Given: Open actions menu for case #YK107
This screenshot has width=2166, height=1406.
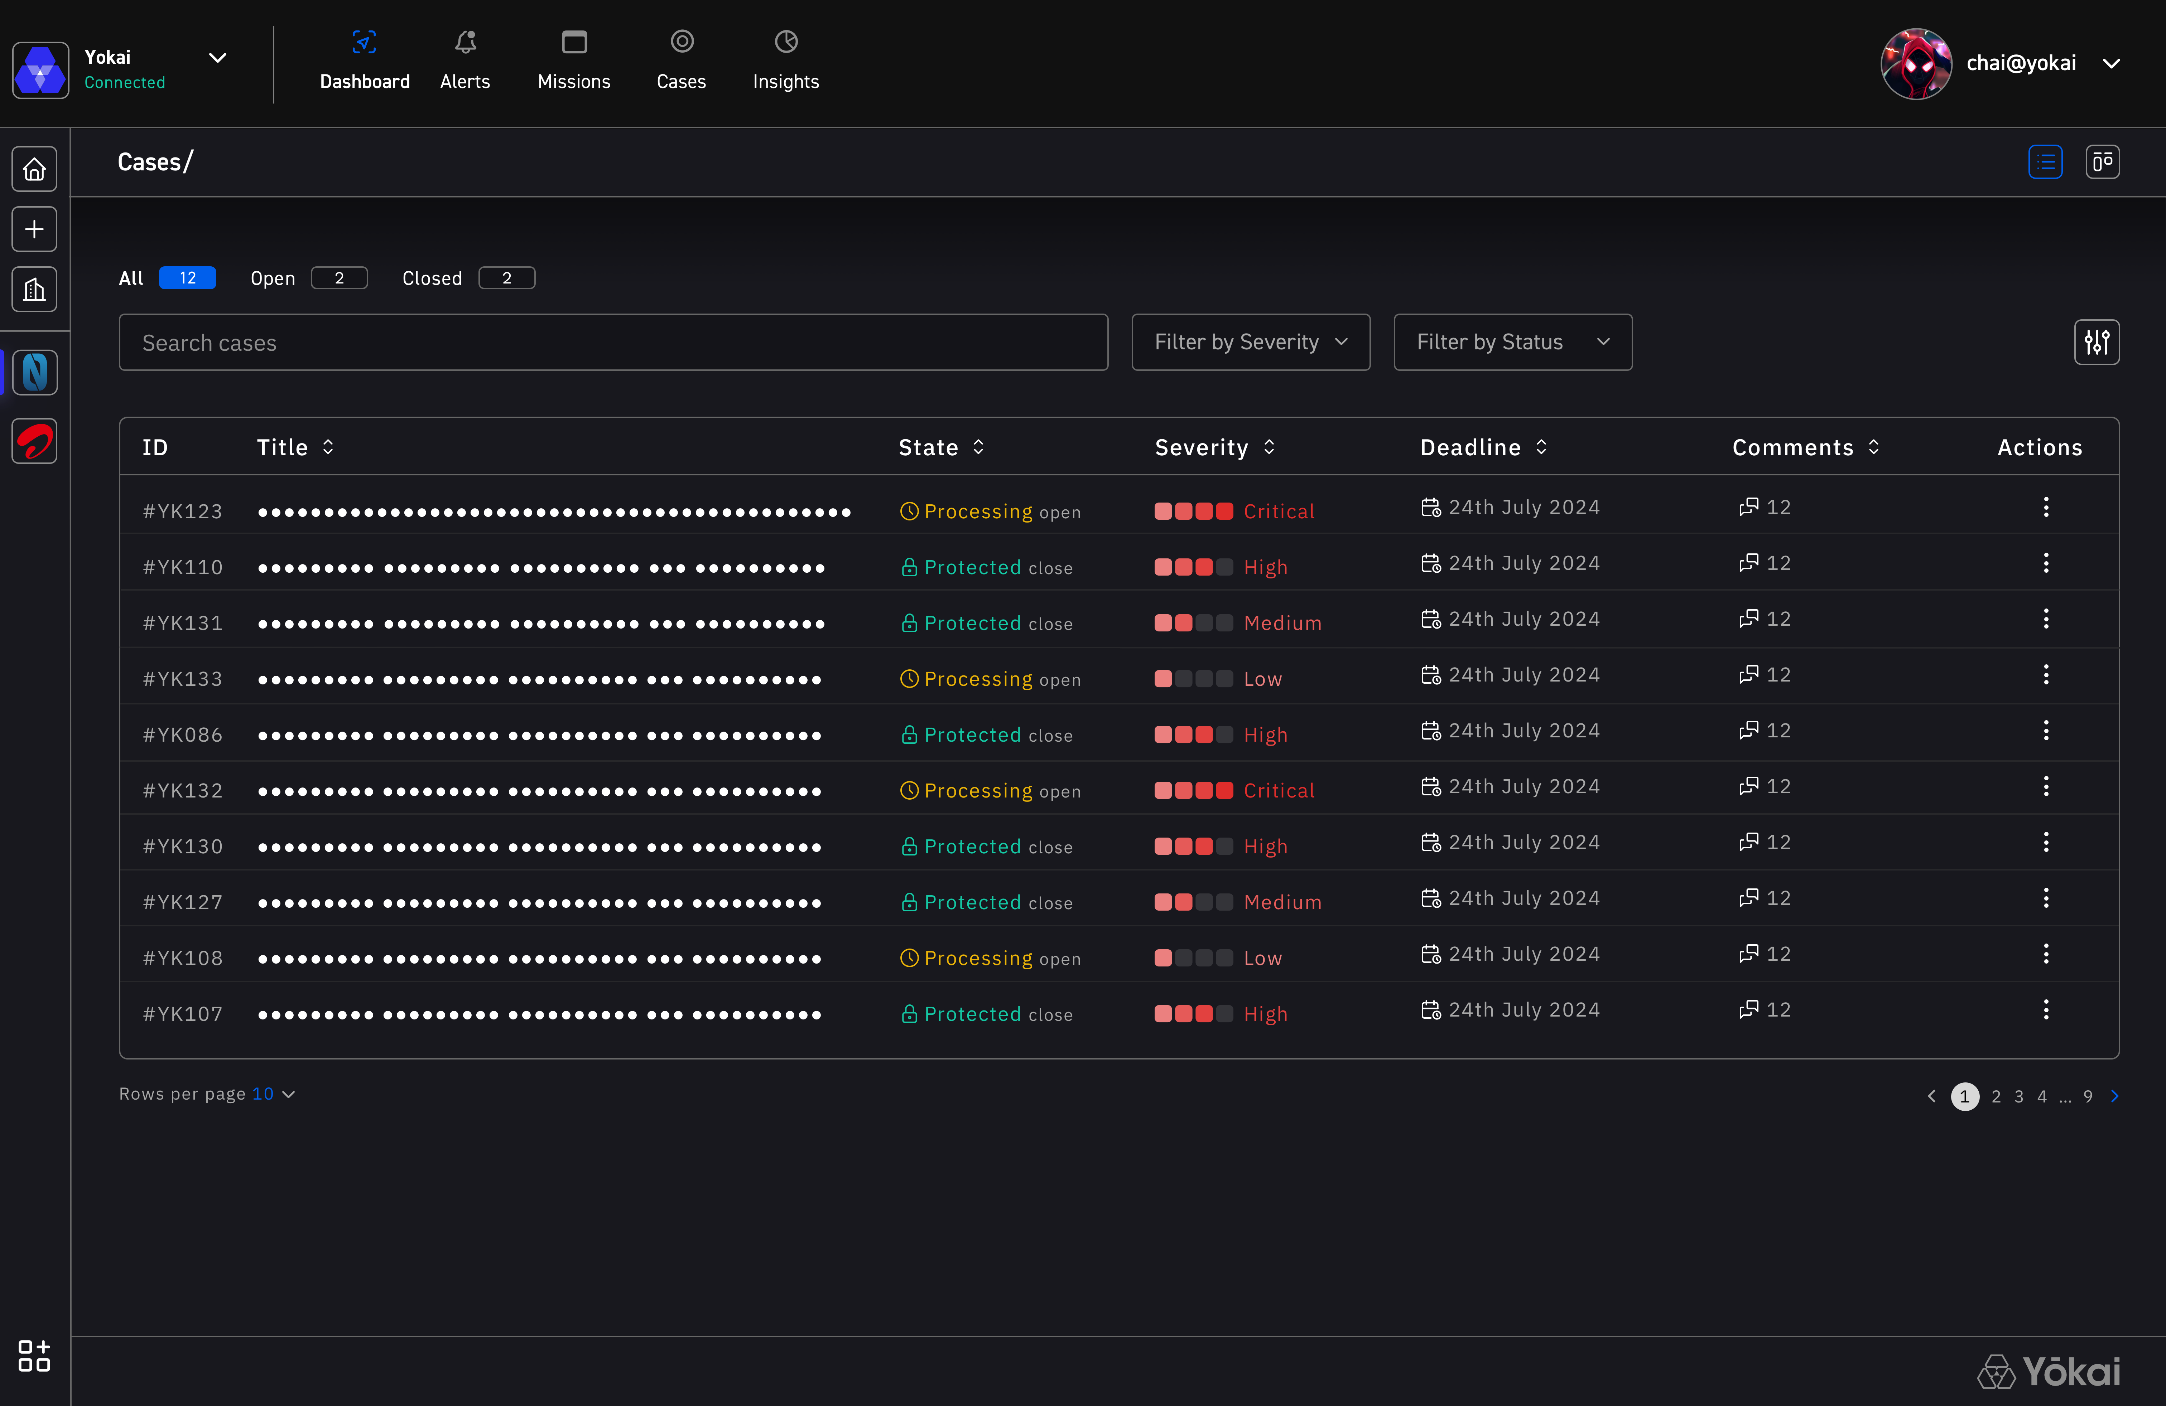Looking at the screenshot, I should pyautogui.click(x=2046, y=1009).
